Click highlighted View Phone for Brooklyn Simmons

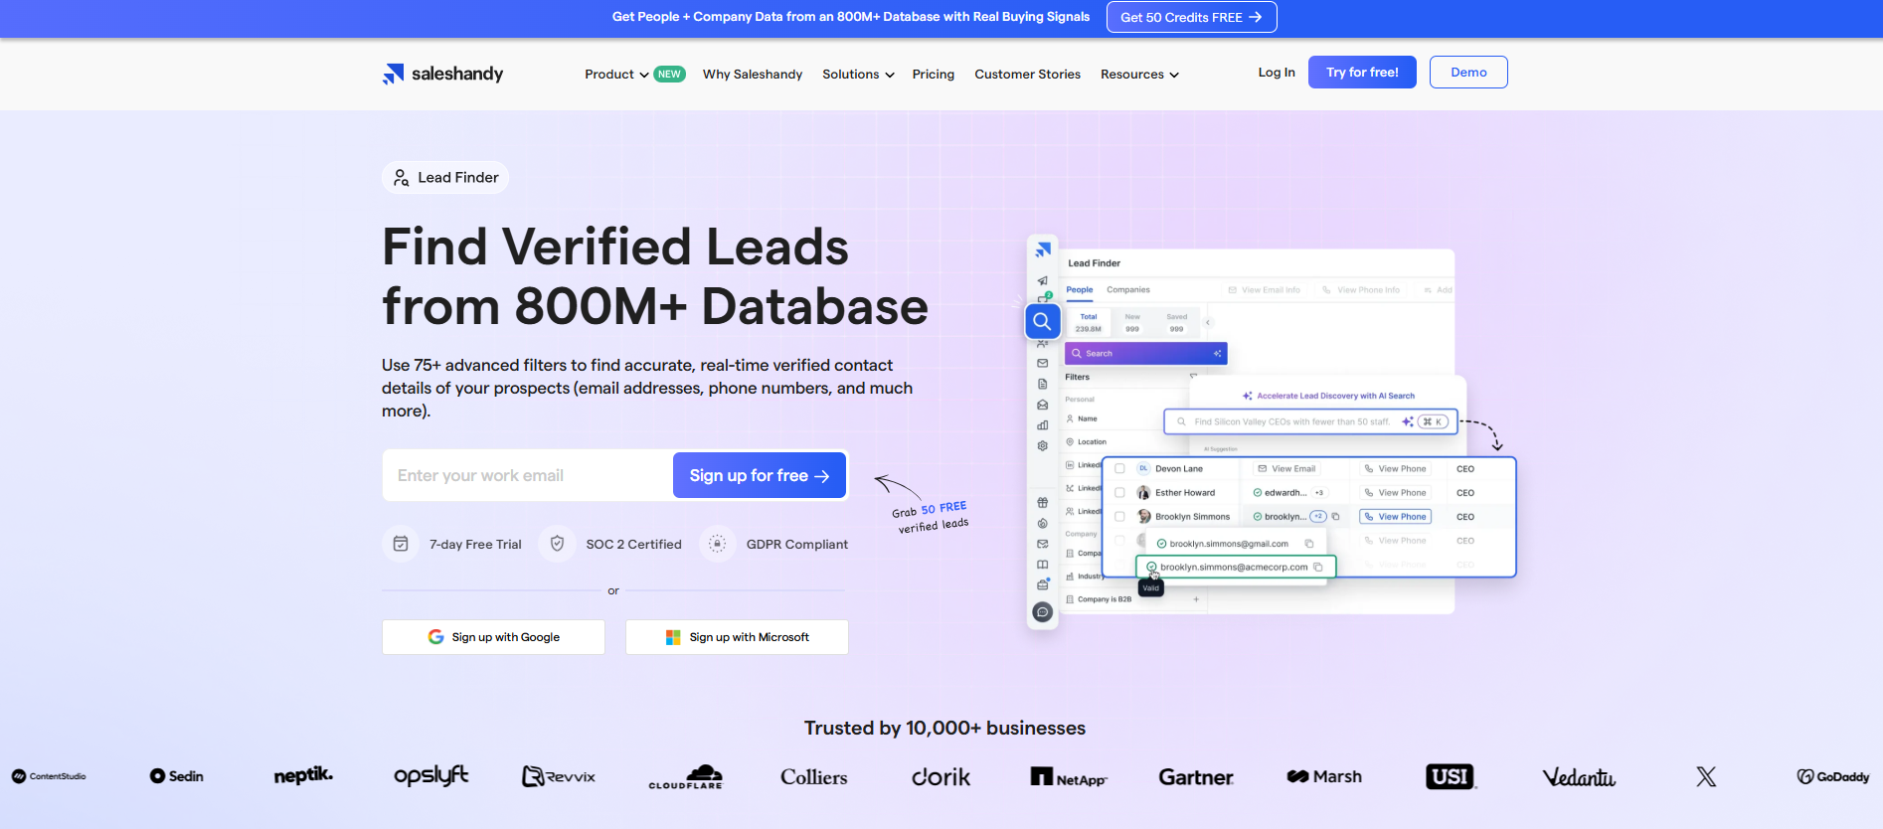1395,517
